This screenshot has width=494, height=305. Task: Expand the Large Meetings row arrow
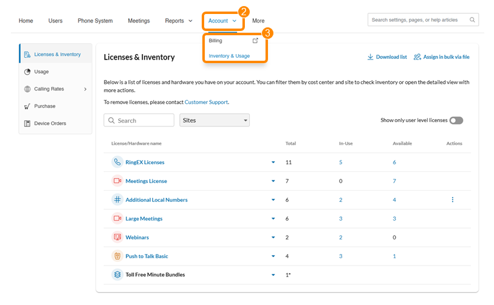click(273, 219)
